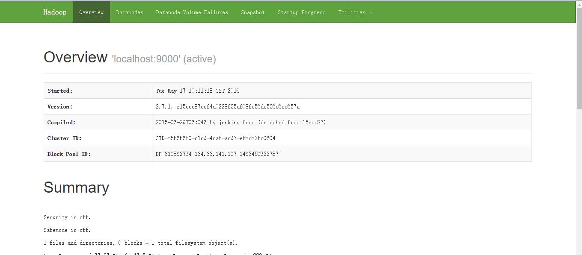The width and height of the screenshot is (582, 255).
Task: Go to Datanode Volume Failures page
Action: [192, 12]
